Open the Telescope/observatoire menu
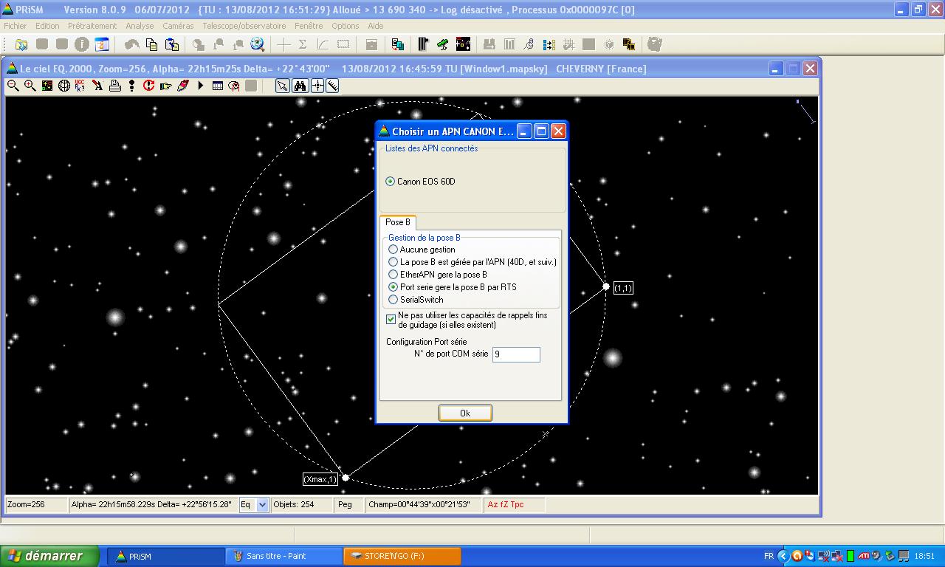The image size is (945, 567). 244,26
